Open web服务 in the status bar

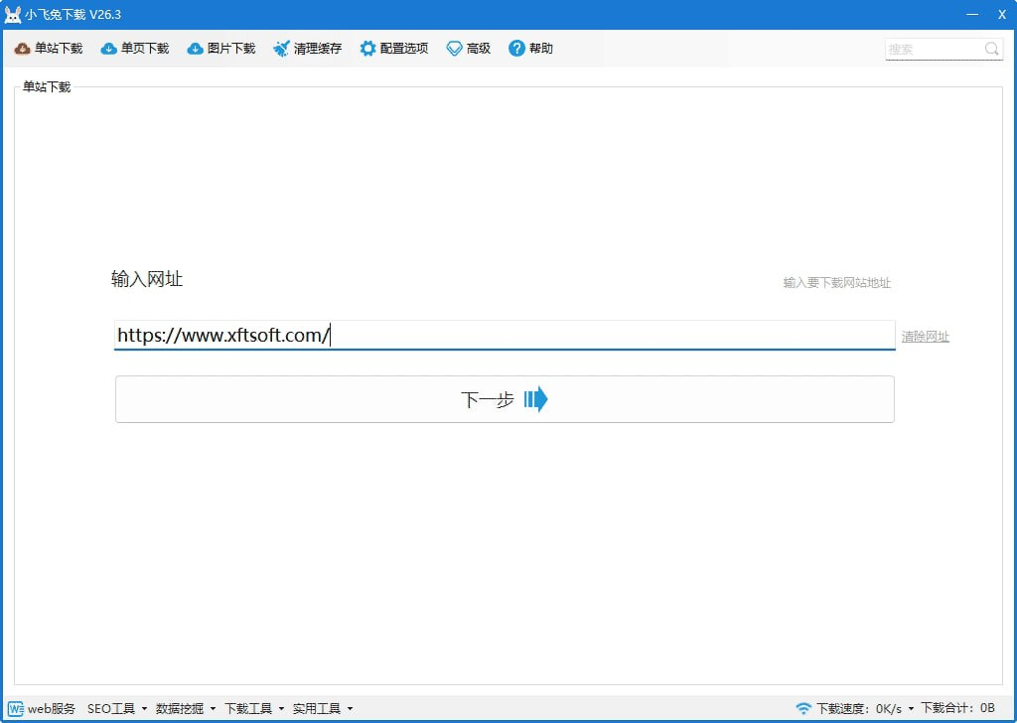(x=42, y=708)
